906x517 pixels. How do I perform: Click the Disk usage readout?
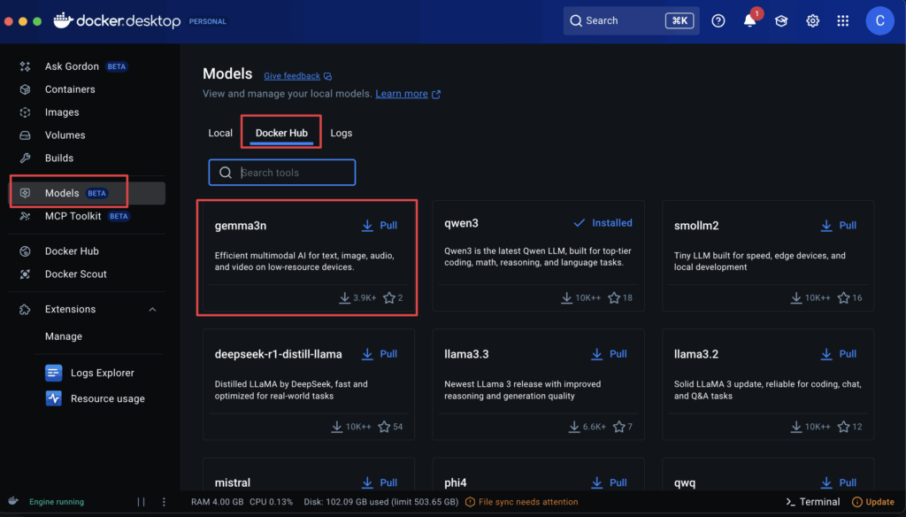pos(380,502)
